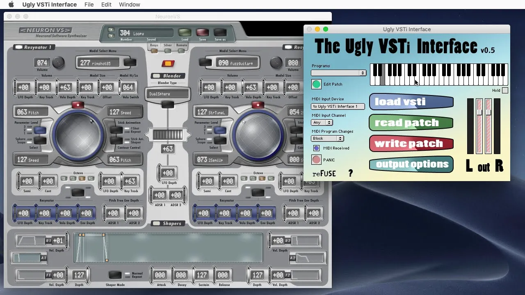
Task: Click the shaper envelope graph display
Action: (168, 248)
